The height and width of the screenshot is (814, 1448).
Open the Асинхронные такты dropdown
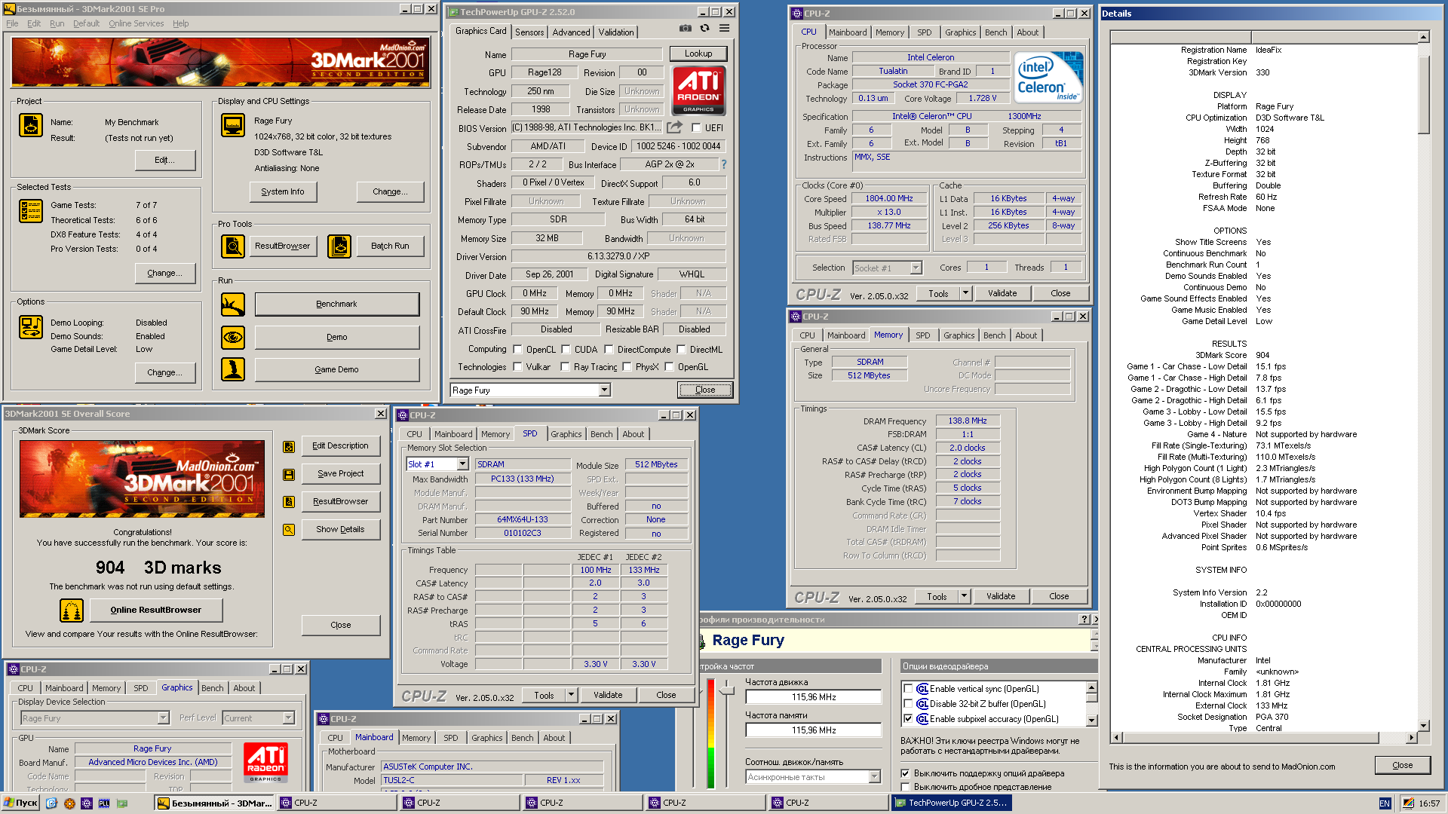click(875, 777)
